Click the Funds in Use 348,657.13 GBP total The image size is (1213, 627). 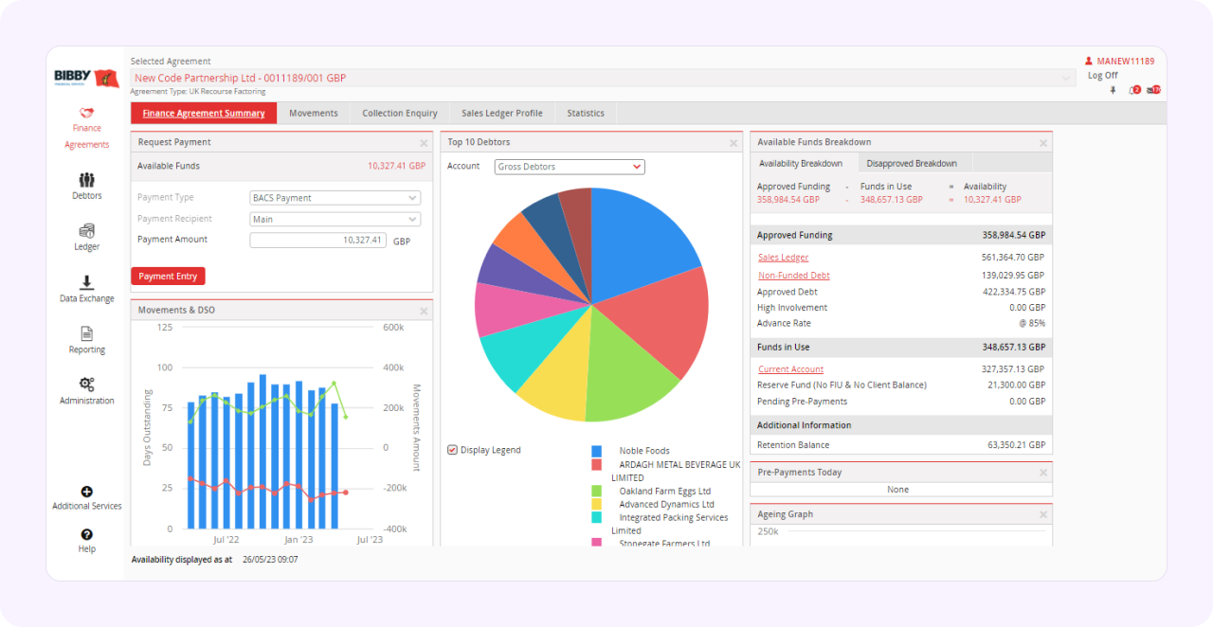(x=1014, y=348)
